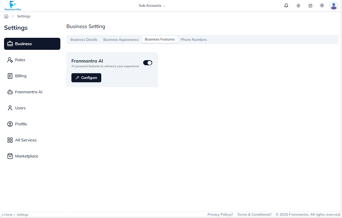Select Billing from the sidebar

pos(21,76)
